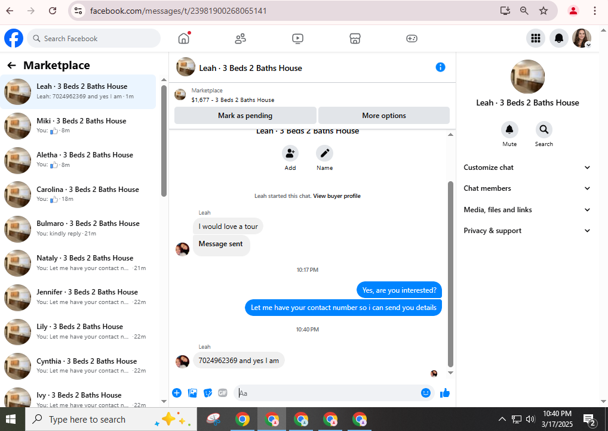
Task: Send a thumbs-up like
Action: point(445,393)
